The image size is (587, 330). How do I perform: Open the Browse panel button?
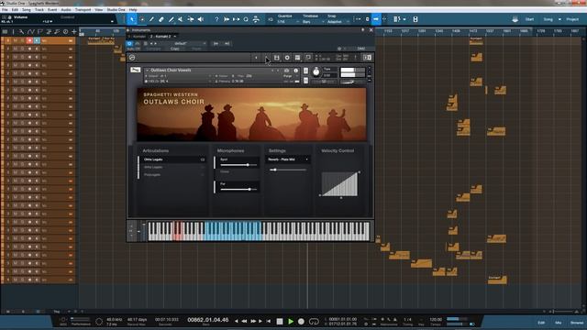[577, 323]
